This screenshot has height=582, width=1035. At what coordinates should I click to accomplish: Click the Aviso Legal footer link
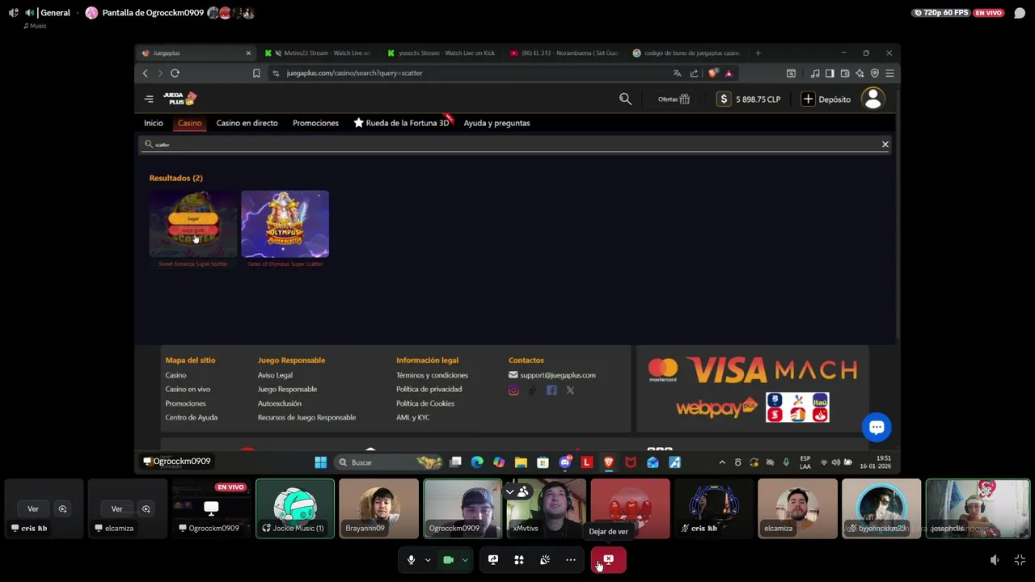[275, 375]
